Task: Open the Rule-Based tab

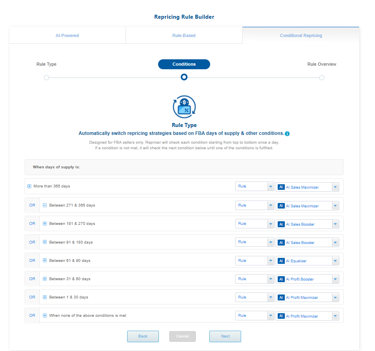Action: [184, 35]
